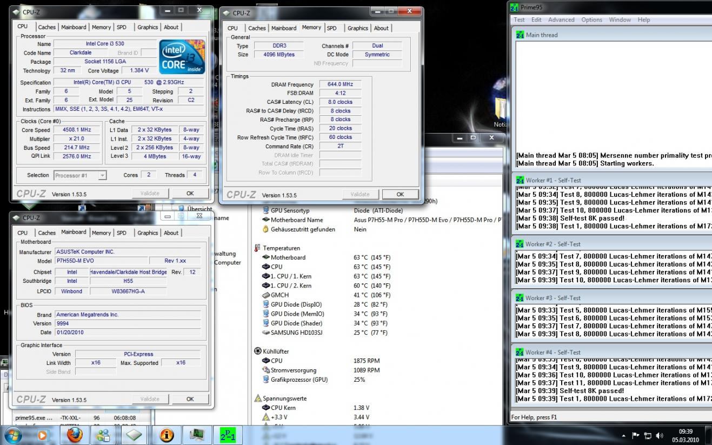
Task: Open Prime95 Help menu
Action: tap(643, 20)
